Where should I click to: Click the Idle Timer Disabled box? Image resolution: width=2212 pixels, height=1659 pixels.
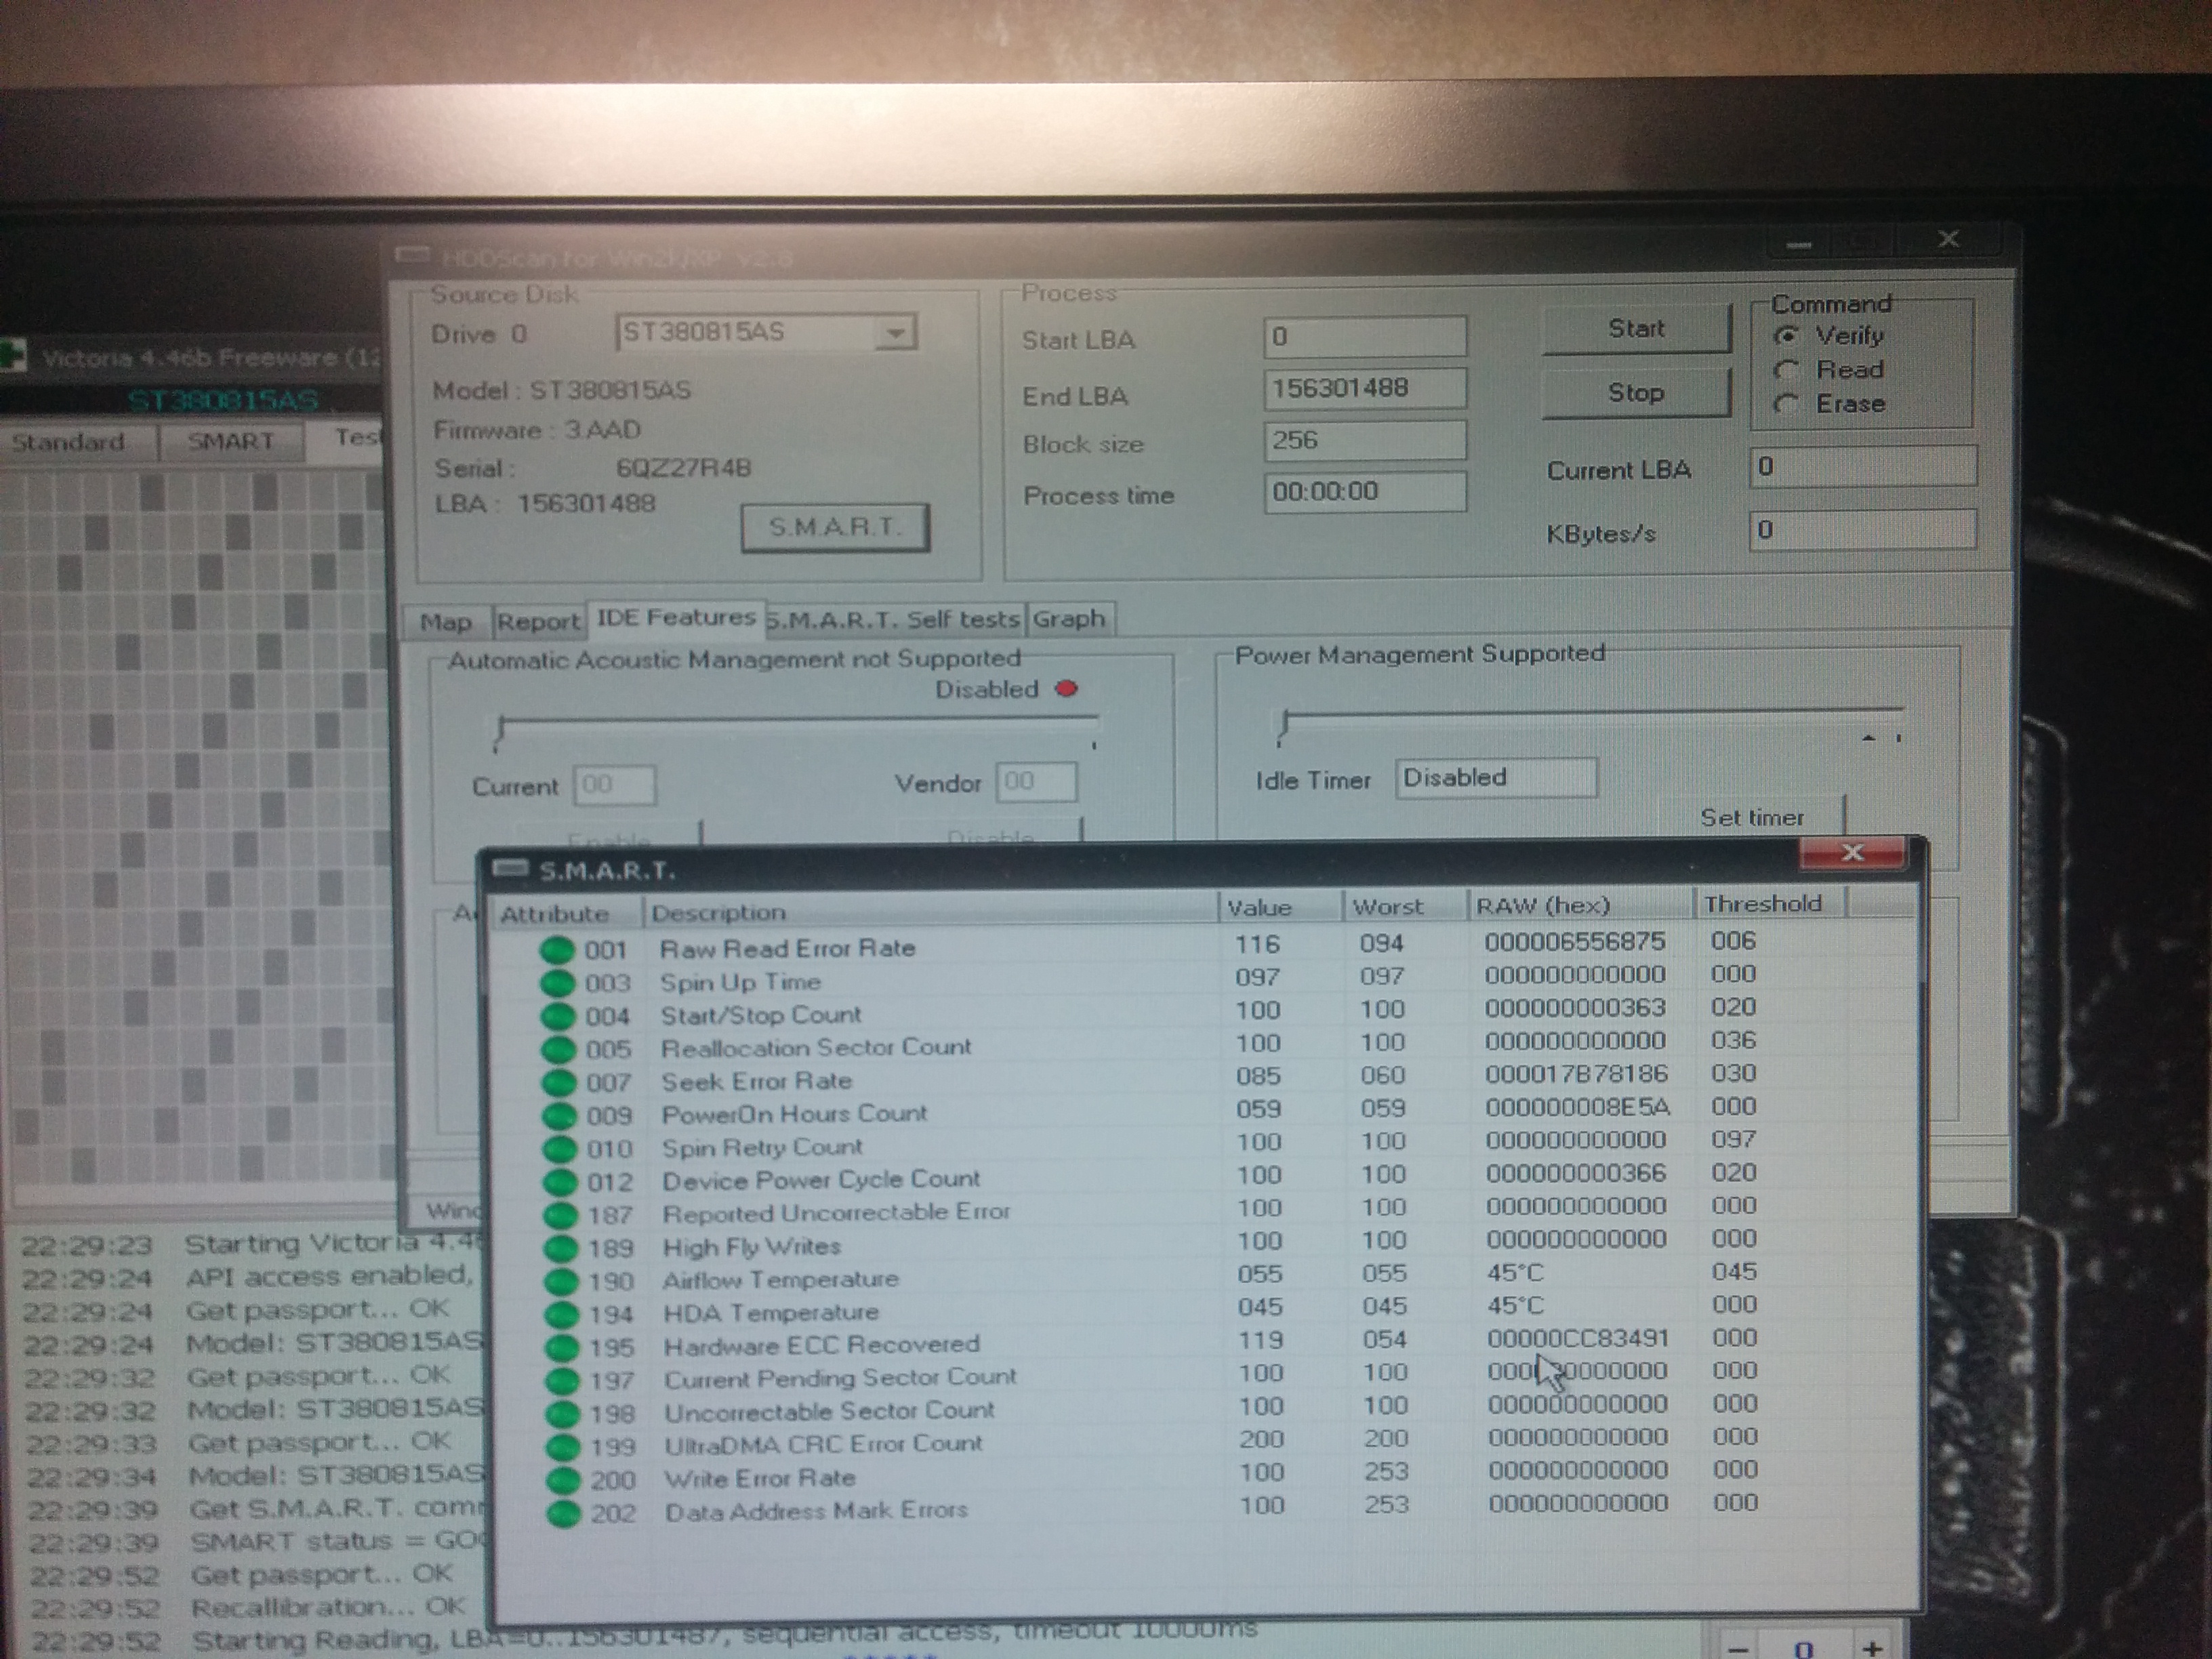[1495, 778]
